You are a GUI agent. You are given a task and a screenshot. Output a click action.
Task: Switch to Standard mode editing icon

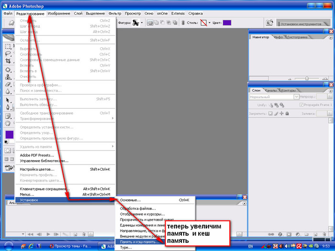(8, 151)
